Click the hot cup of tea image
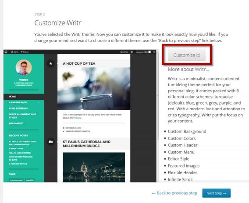The height and width of the screenshot is (203, 249). (x=94, y=89)
